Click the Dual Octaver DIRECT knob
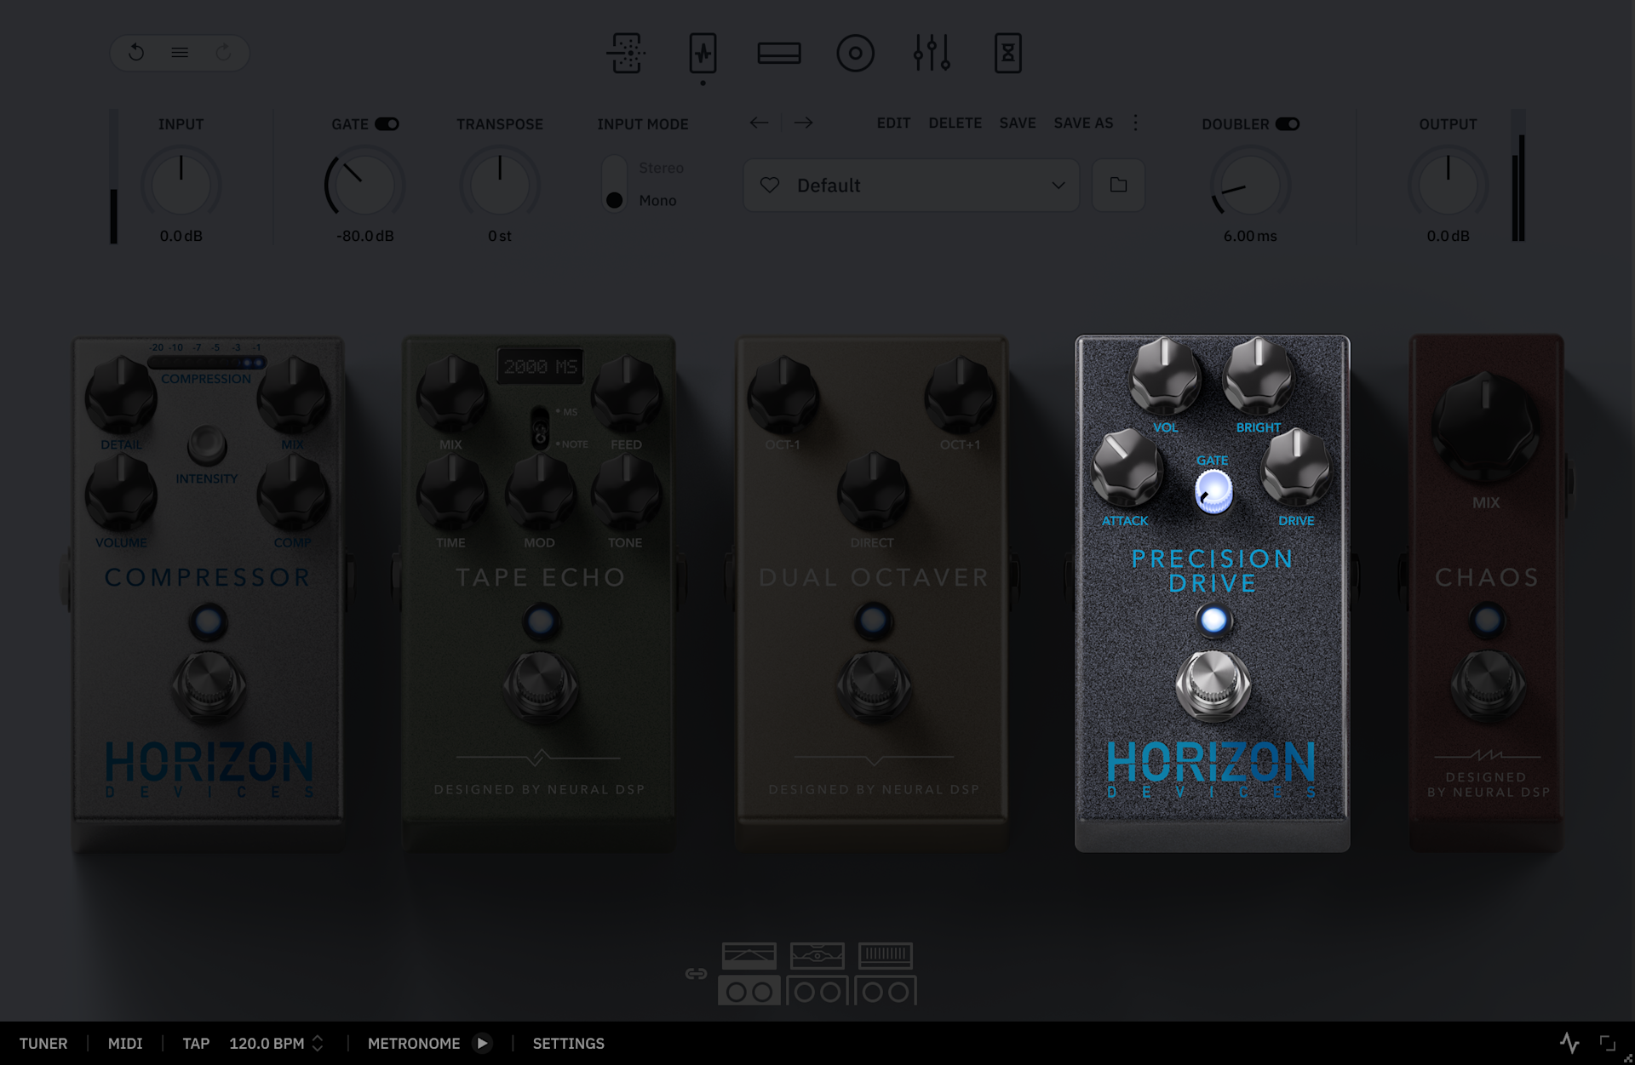 point(873,492)
